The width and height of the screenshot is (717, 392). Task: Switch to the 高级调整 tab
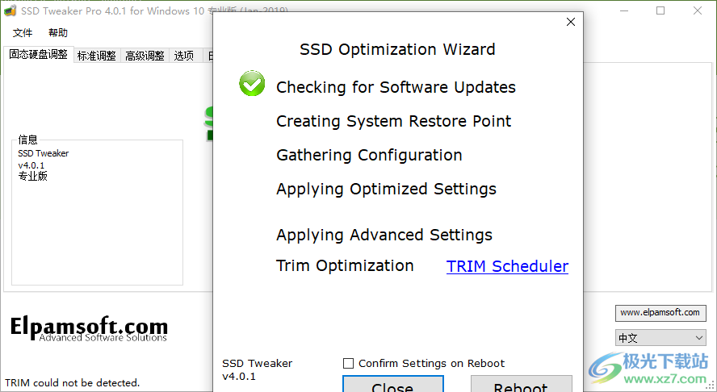click(145, 56)
